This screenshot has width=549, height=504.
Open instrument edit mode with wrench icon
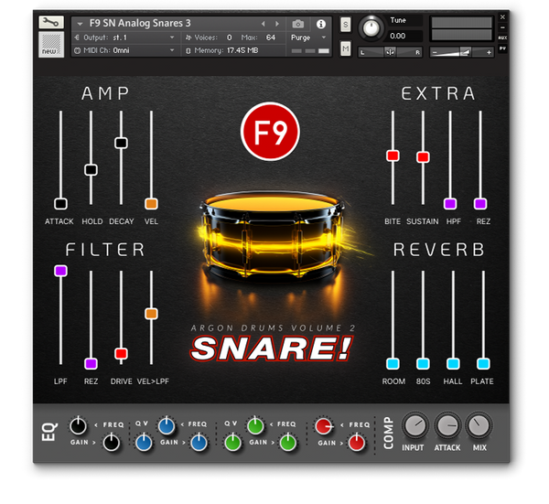pyautogui.click(x=51, y=22)
